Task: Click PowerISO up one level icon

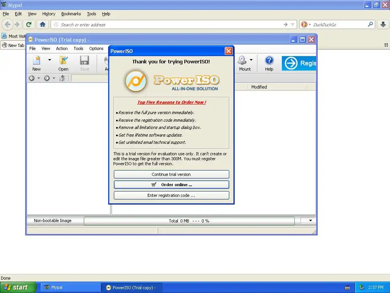Action: (62, 78)
